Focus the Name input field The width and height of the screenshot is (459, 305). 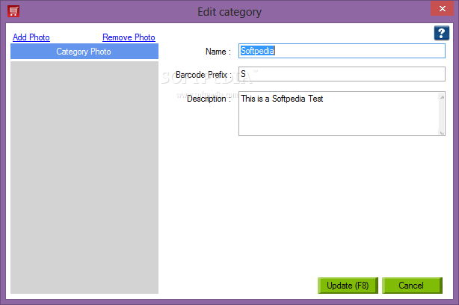342,51
